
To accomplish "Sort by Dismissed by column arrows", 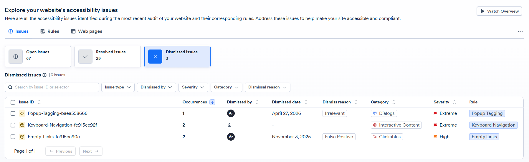I will [x=257, y=102].
